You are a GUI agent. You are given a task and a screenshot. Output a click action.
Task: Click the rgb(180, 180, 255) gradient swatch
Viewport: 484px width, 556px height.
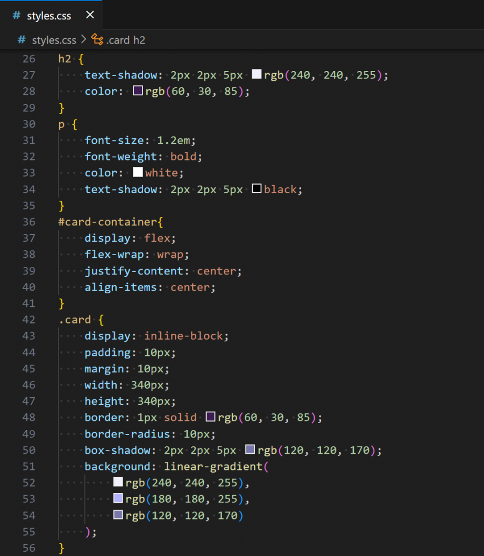(x=118, y=498)
